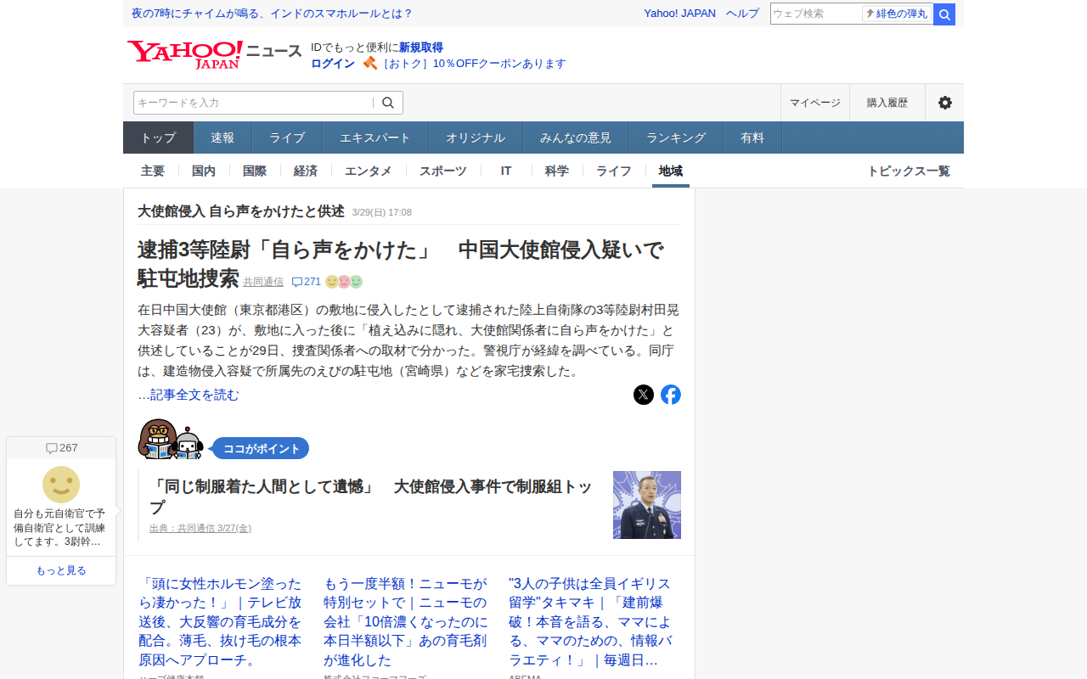Click the ヘルプ link
The width and height of the screenshot is (1087, 679).
[x=742, y=14]
